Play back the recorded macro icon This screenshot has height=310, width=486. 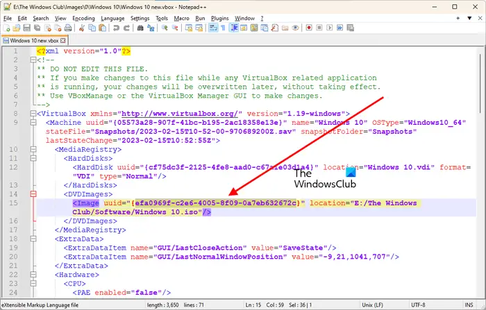[x=330, y=28]
